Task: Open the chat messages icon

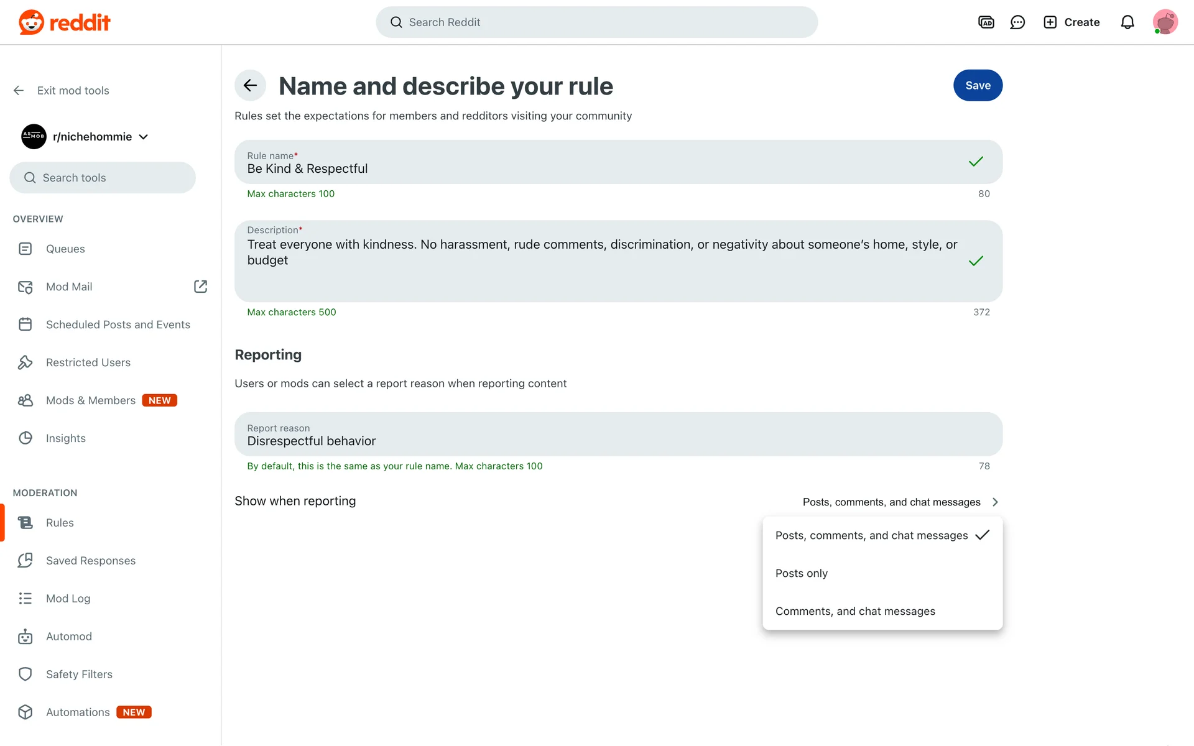Action: tap(1017, 22)
